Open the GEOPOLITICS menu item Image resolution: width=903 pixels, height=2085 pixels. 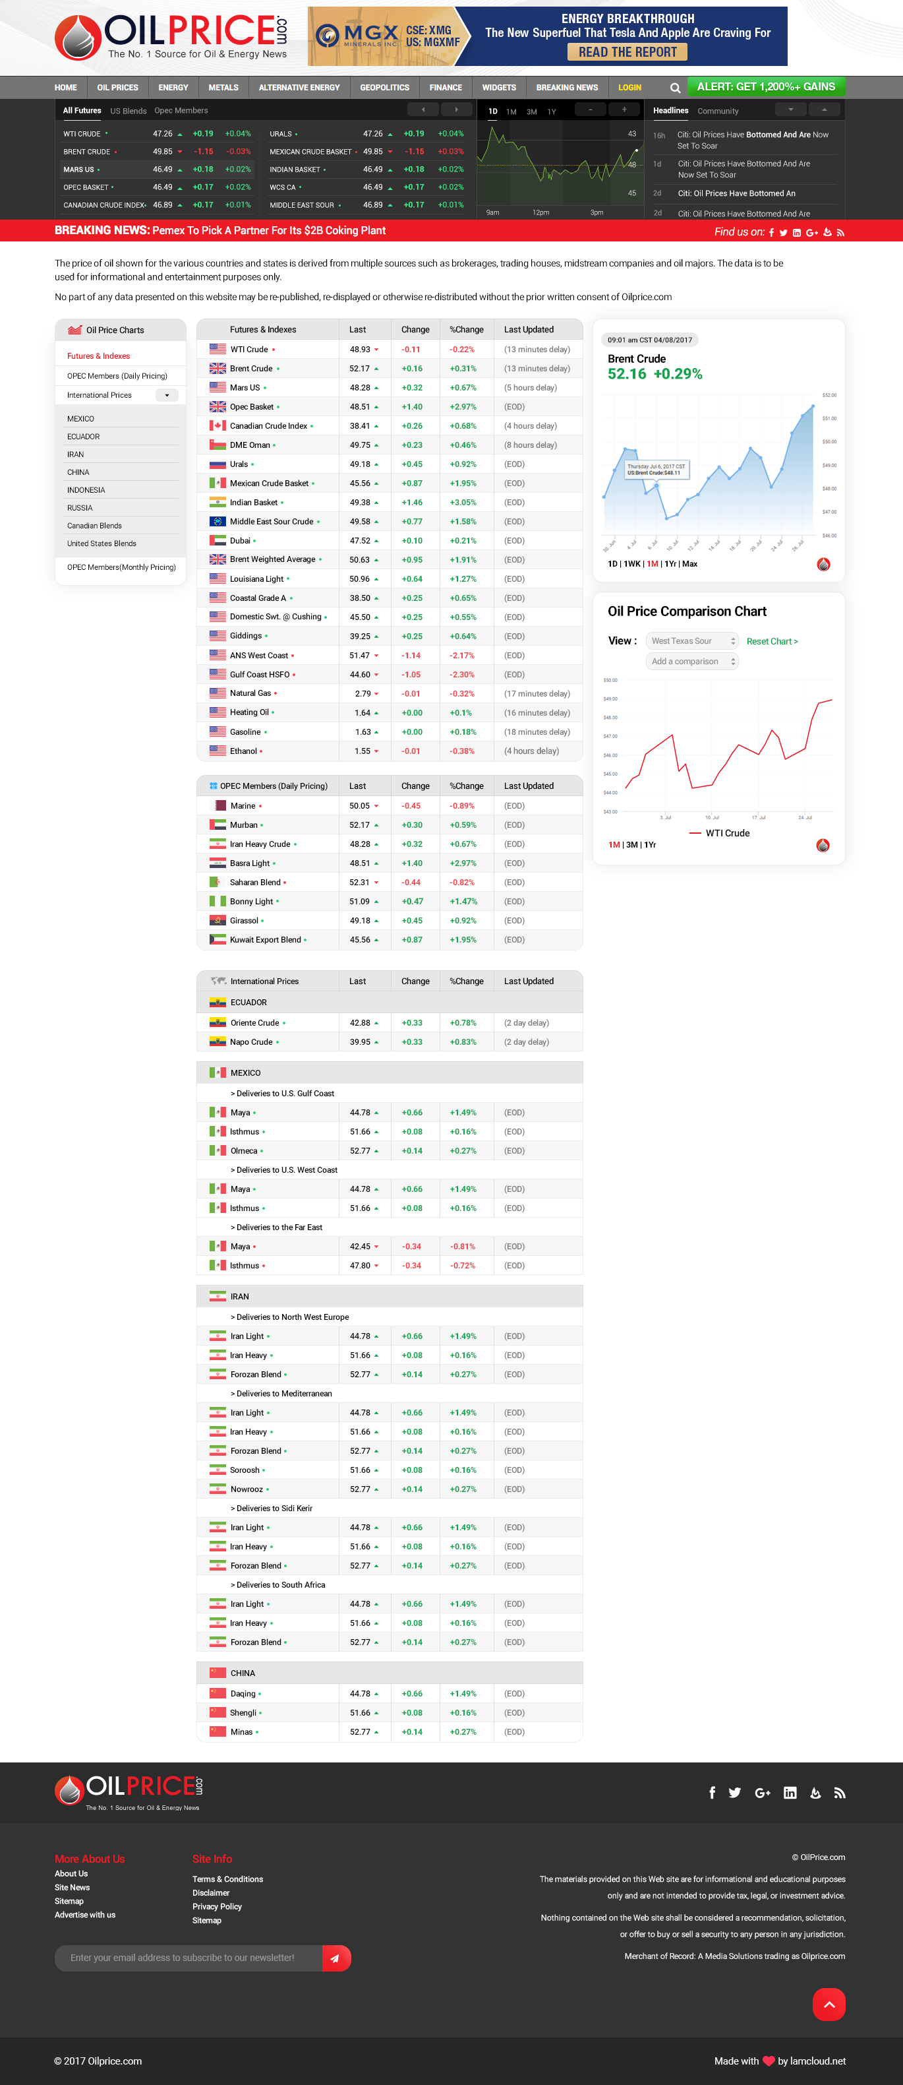click(384, 88)
